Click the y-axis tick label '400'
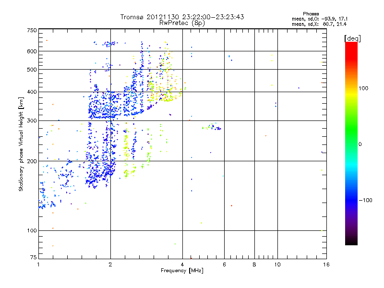Viewport: 384px width, 288px height. pyautogui.click(x=32, y=92)
